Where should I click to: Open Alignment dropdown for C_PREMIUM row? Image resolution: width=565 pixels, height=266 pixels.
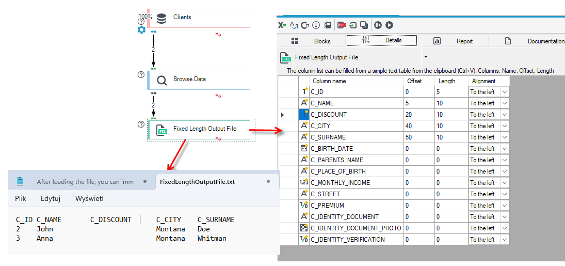pyautogui.click(x=505, y=206)
